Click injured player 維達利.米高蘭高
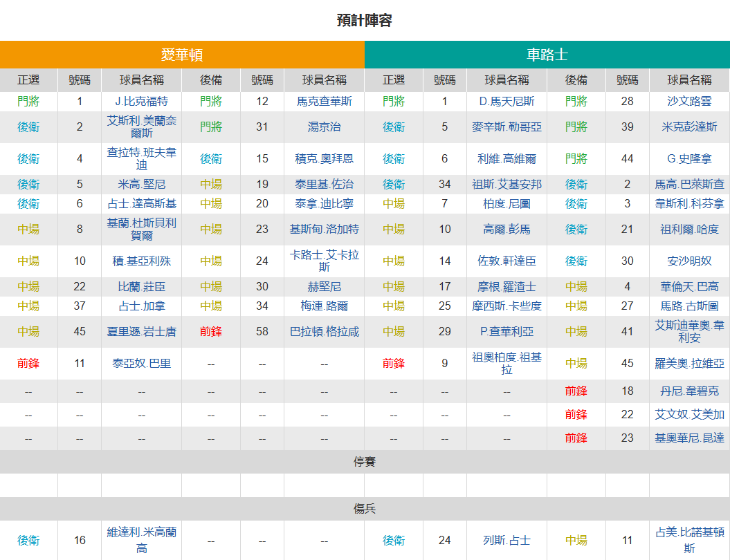The image size is (730, 560). pos(142,541)
